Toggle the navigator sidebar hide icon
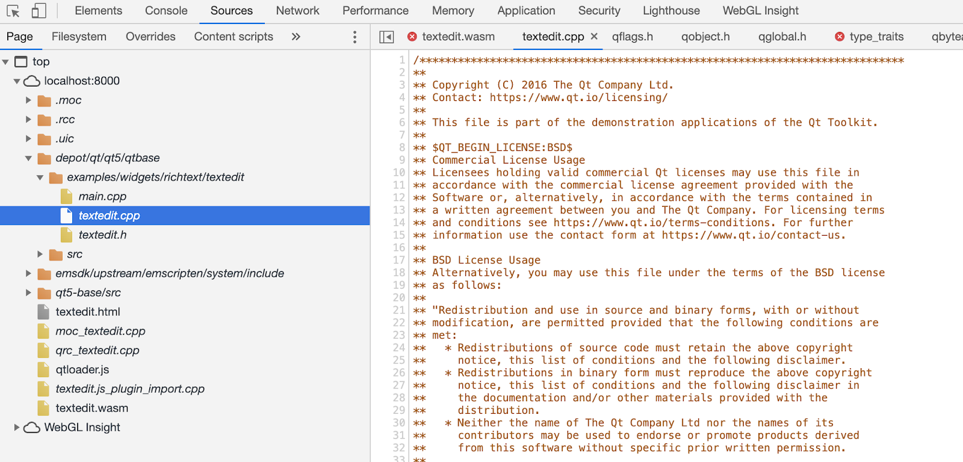The width and height of the screenshot is (963, 462). (x=386, y=37)
